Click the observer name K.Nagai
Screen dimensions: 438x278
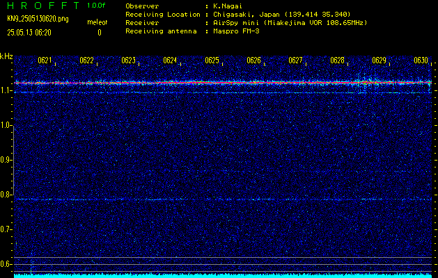click(228, 6)
